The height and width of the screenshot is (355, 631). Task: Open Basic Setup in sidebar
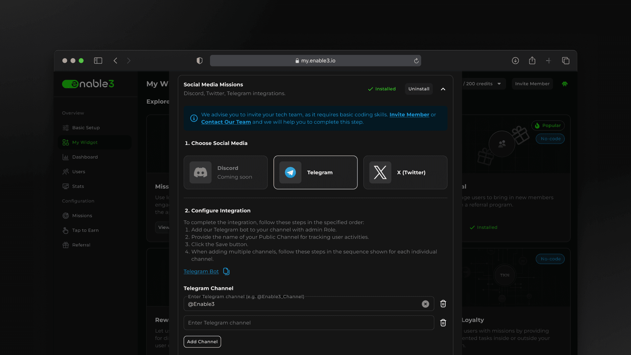coord(95,128)
